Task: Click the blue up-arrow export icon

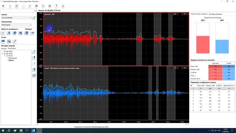Action: tap(34, 58)
